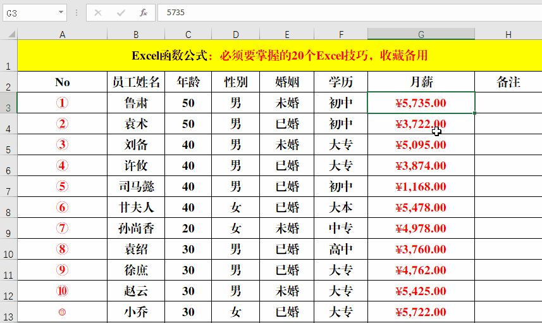The image size is (542, 323).
Task: Select the circled number ⑩ cell
Action: [62, 291]
